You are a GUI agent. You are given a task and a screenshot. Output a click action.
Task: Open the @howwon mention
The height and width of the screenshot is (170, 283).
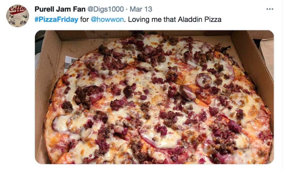[x=107, y=19]
